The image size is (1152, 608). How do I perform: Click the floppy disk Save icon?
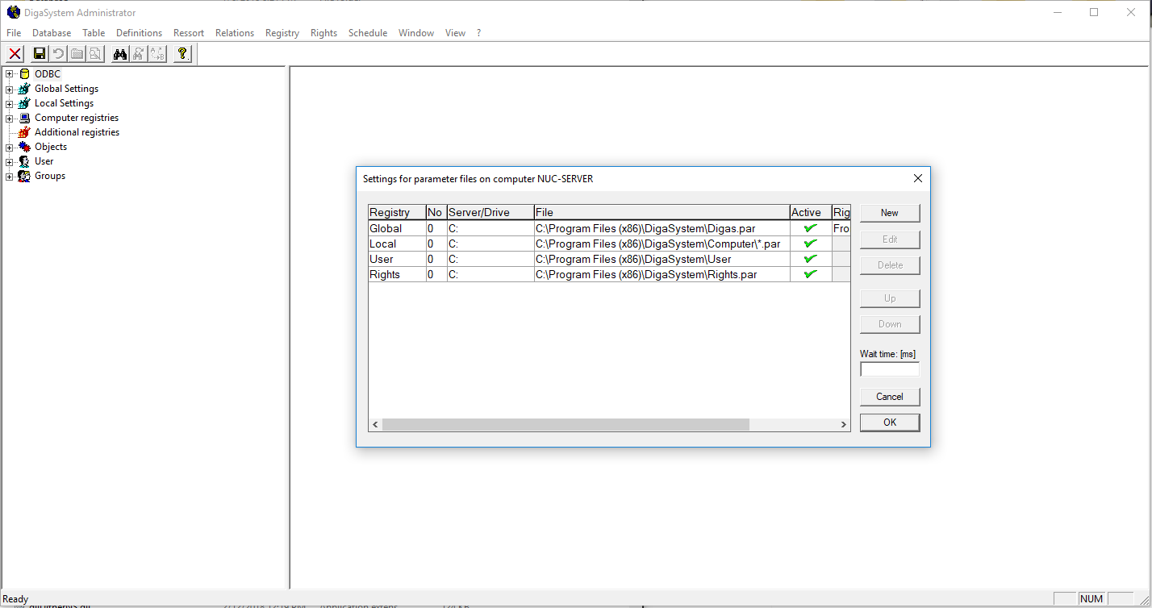(x=39, y=54)
